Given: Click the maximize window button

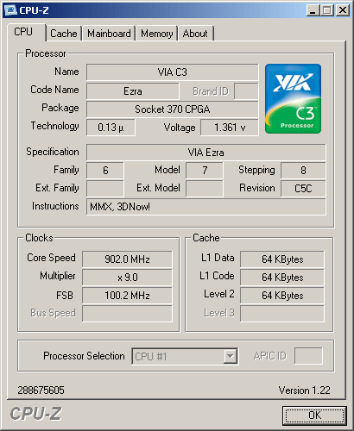Looking at the screenshot, I should [x=327, y=10].
